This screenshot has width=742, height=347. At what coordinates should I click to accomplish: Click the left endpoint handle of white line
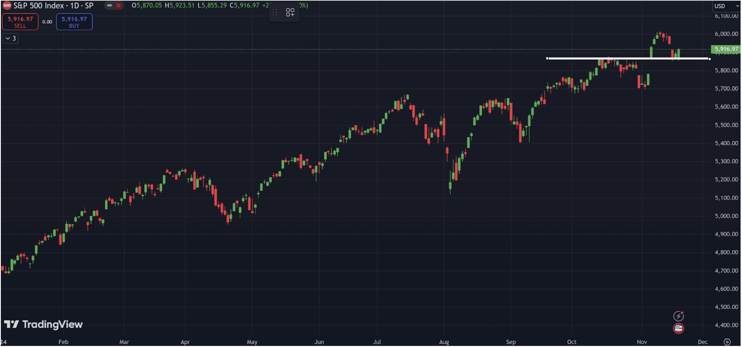coord(547,58)
